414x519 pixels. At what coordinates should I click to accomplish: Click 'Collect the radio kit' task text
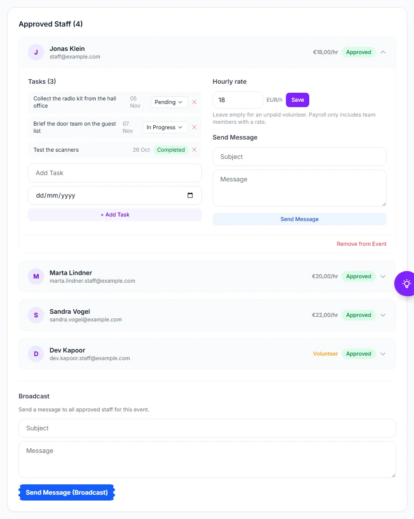[x=75, y=102]
